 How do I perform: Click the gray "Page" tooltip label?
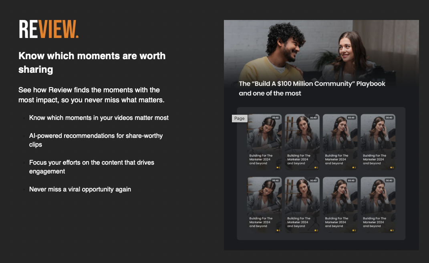click(240, 118)
